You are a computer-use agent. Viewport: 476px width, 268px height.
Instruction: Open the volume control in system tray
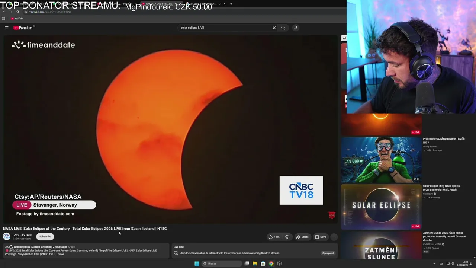click(x=453, y=264)
